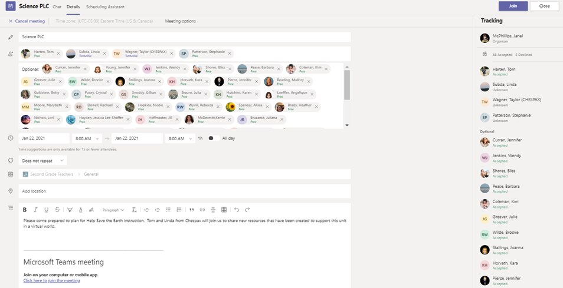
Task: Open the Paragraph style dropdown
Action: click(113, 210)
